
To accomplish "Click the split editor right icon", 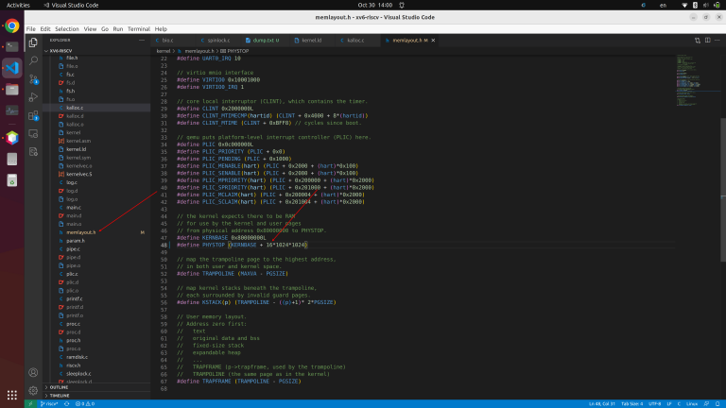I will (707, 41).
